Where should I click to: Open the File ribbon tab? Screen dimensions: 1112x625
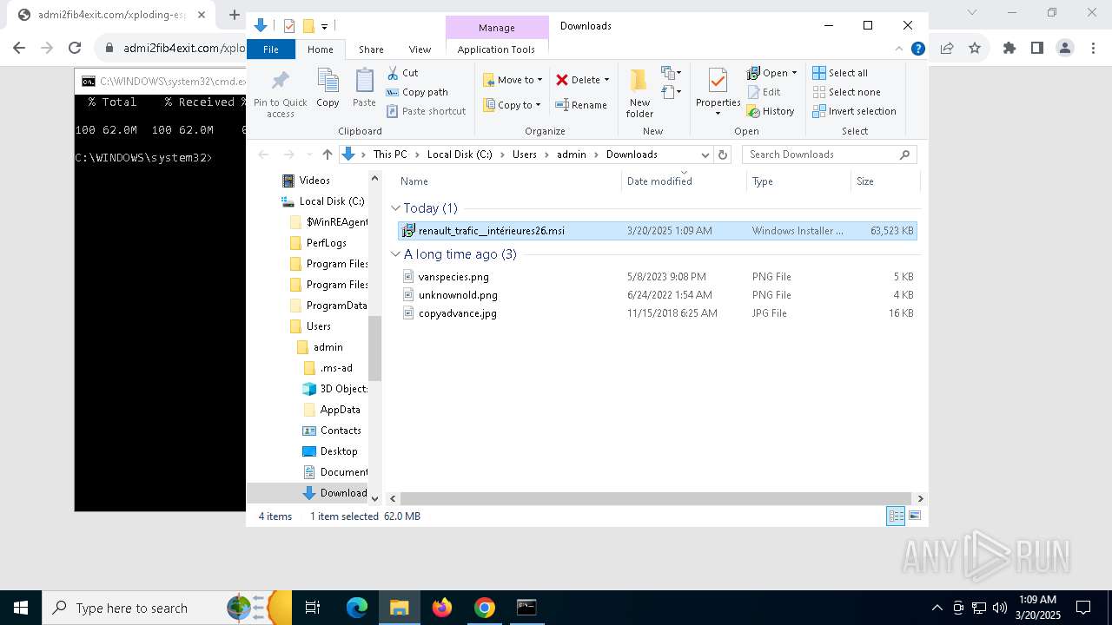point(271,49)
